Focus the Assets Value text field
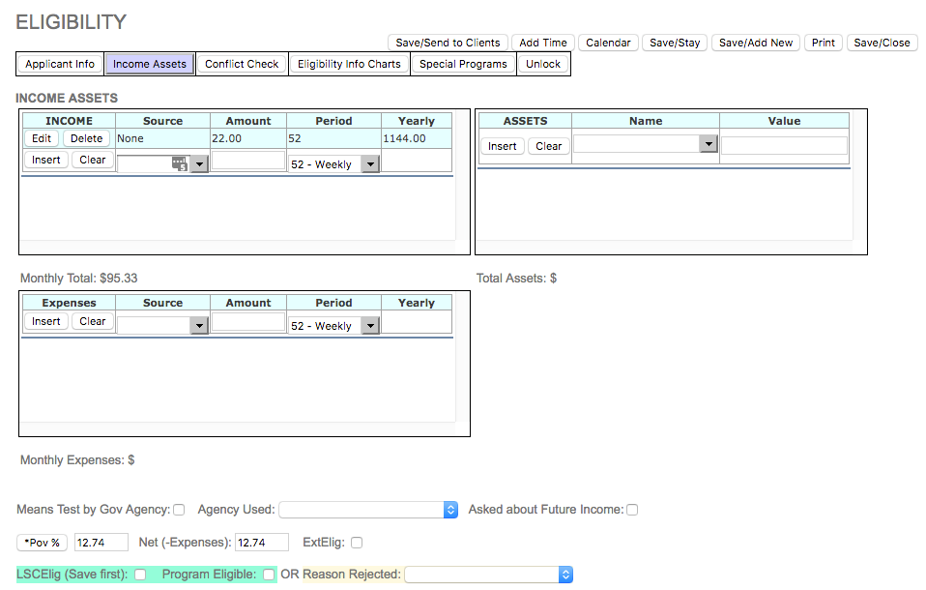 tap(784, 145)
